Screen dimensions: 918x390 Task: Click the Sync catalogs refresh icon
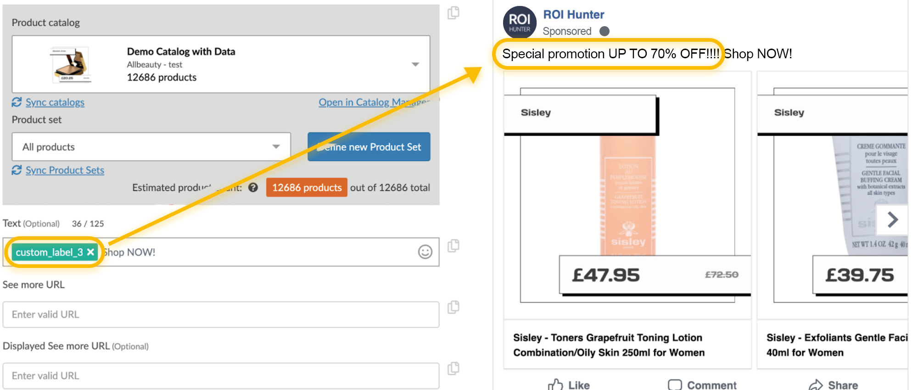[17, 102]
